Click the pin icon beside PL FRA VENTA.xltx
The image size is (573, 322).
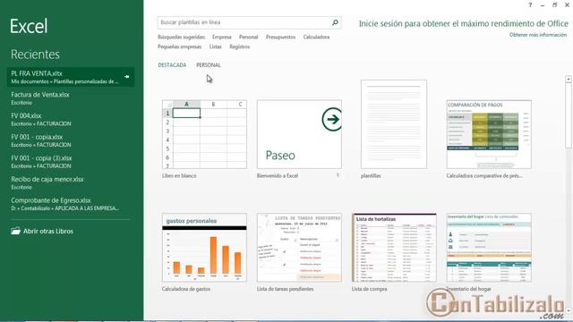pyautogui.click(x=127, y=77)
